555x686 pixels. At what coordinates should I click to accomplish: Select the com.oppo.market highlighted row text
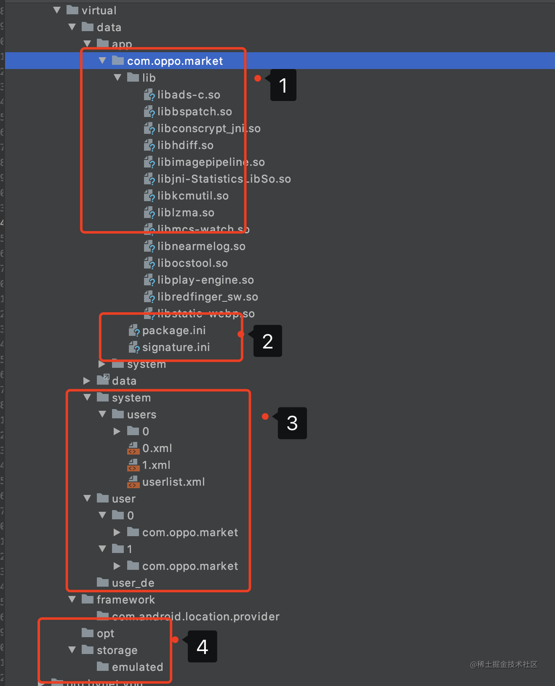click(x=175, y=61)
